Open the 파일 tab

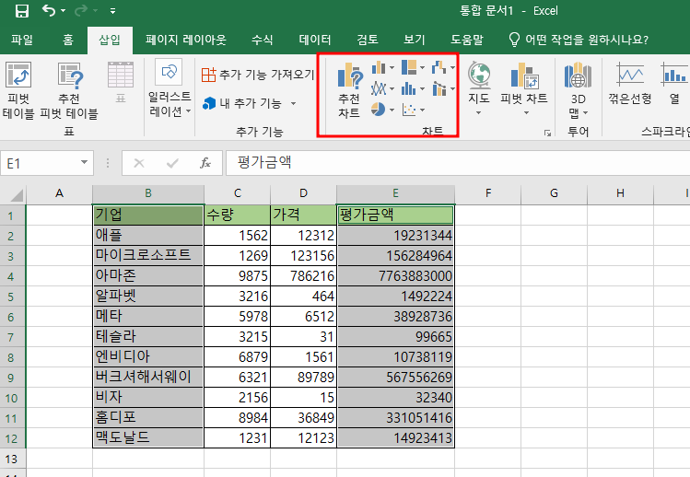(x=22, y=40)
